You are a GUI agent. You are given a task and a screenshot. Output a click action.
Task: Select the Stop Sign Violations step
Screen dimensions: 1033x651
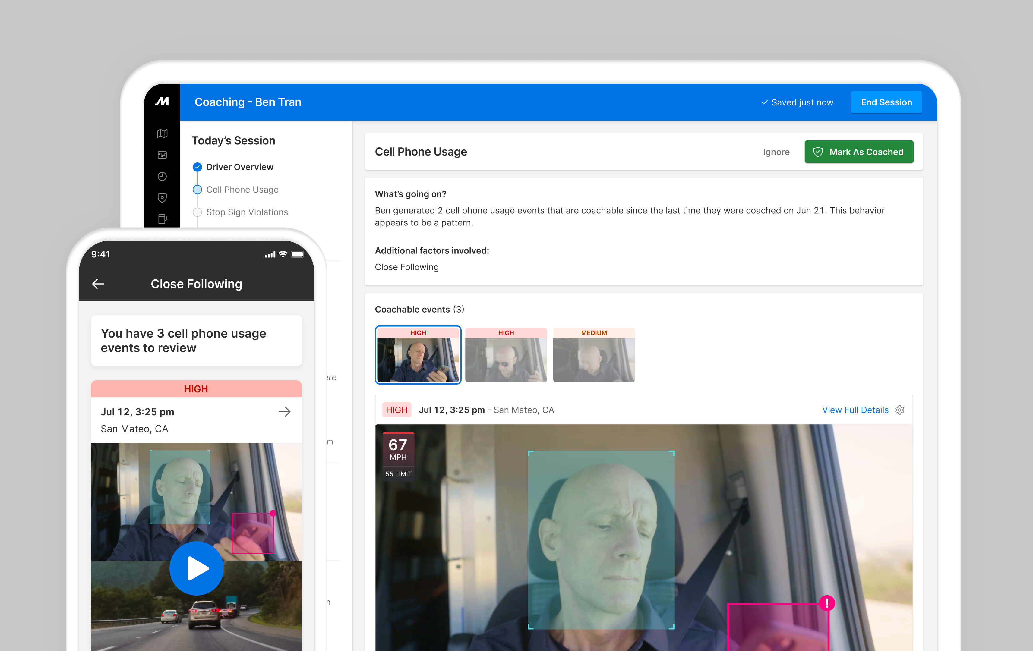(x=247, y=212)
